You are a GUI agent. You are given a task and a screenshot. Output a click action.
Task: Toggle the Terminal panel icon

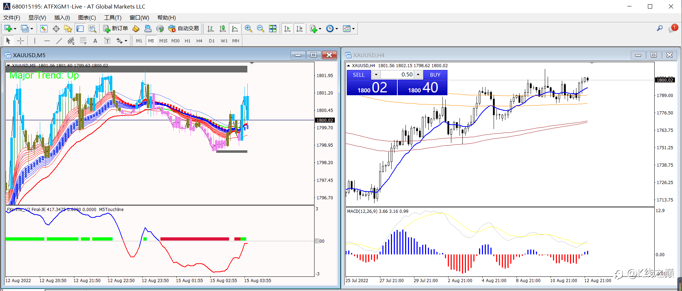pyautogui.click(x=80, y=29)
